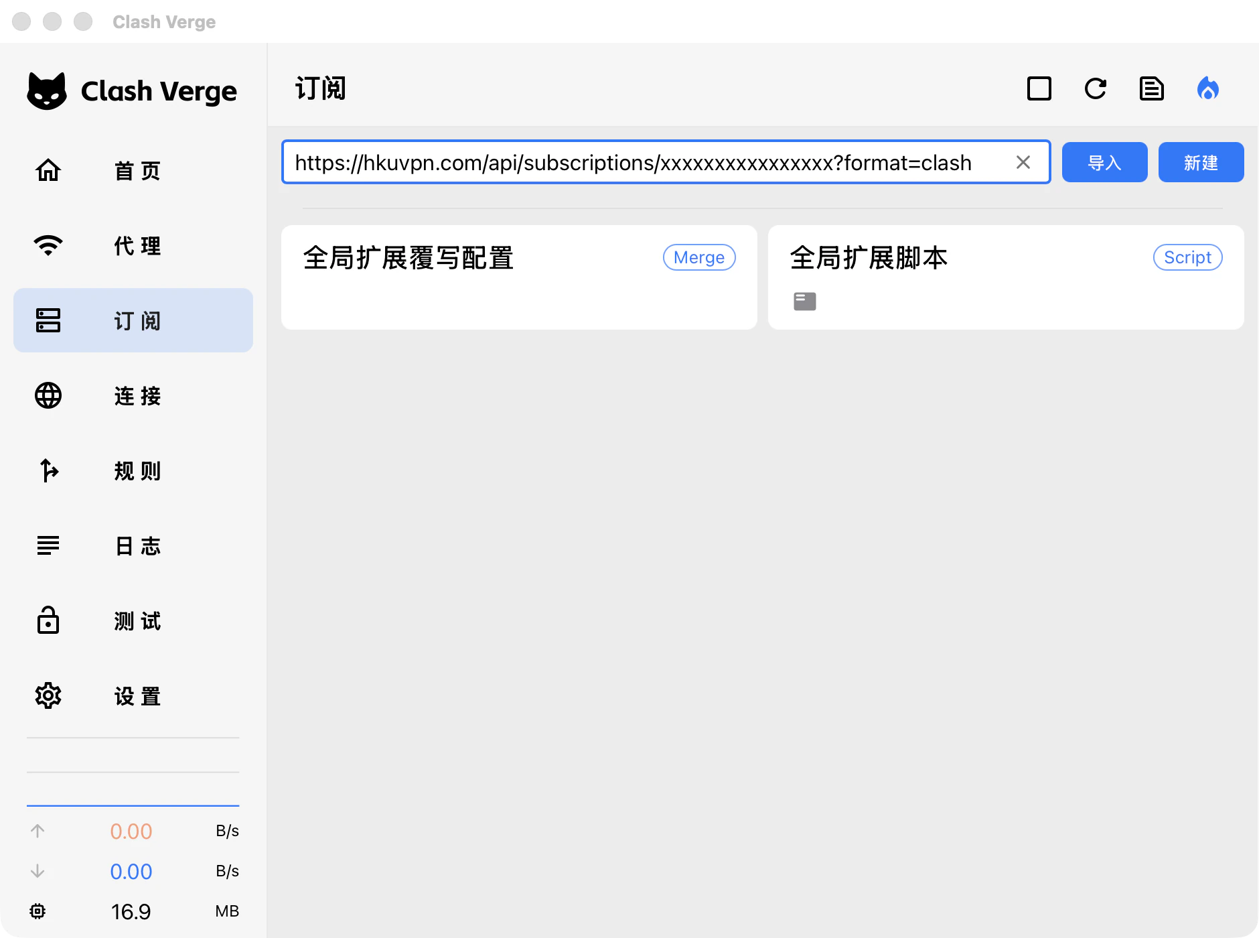Open the 全局扩展覆写配置 card
The width and height of the screenshot is (1259, 938).
click(519, 277)
